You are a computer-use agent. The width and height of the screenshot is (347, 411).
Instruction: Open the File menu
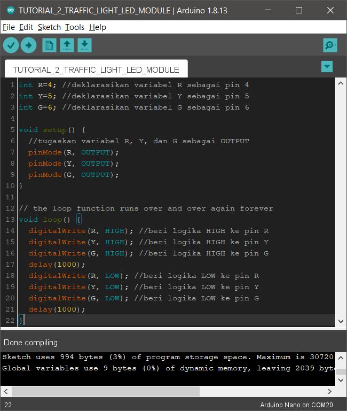click(x=9, y=27)
